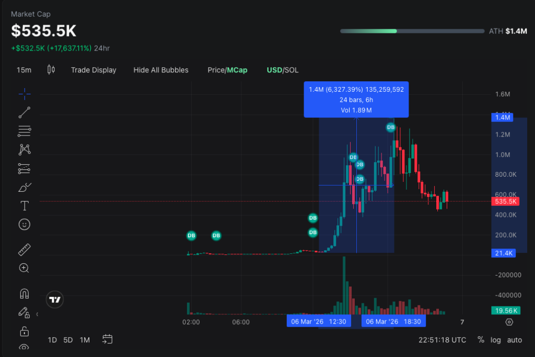This screenshot has height=357, width=535.
Task: Select the trend line drawing tool
Action: (x=24, y=112)
